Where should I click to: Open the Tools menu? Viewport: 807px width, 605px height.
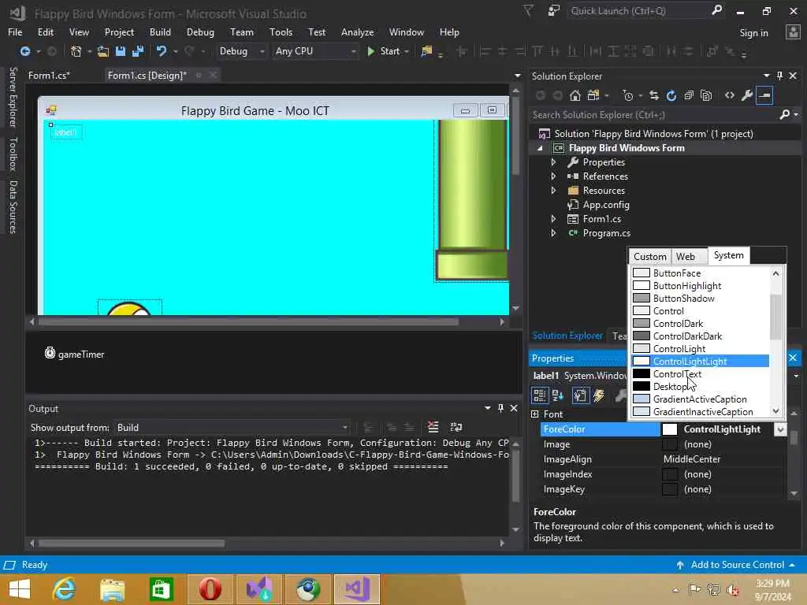[x=281, y=32]
